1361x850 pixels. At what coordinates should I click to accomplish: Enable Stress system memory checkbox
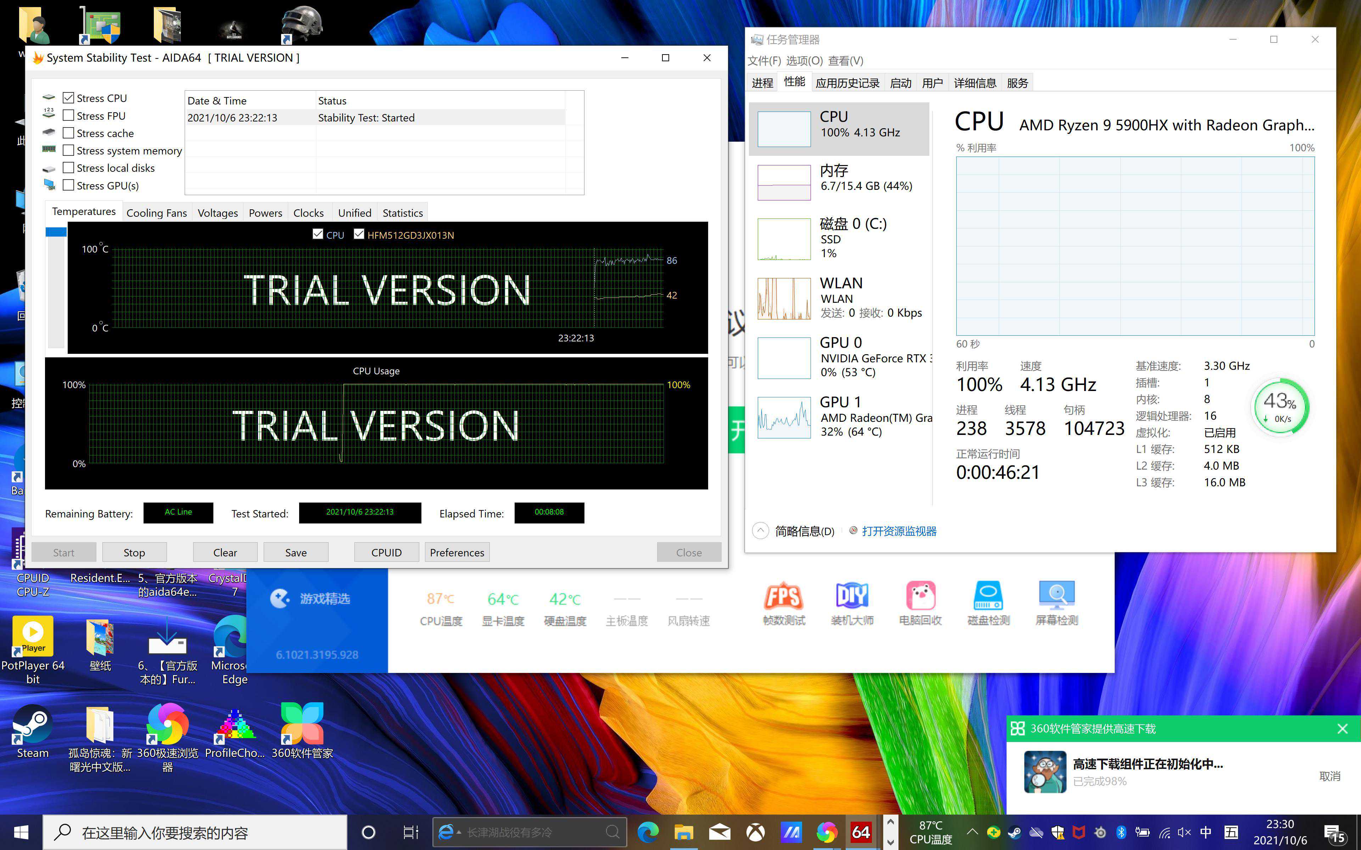coord(69,150)
